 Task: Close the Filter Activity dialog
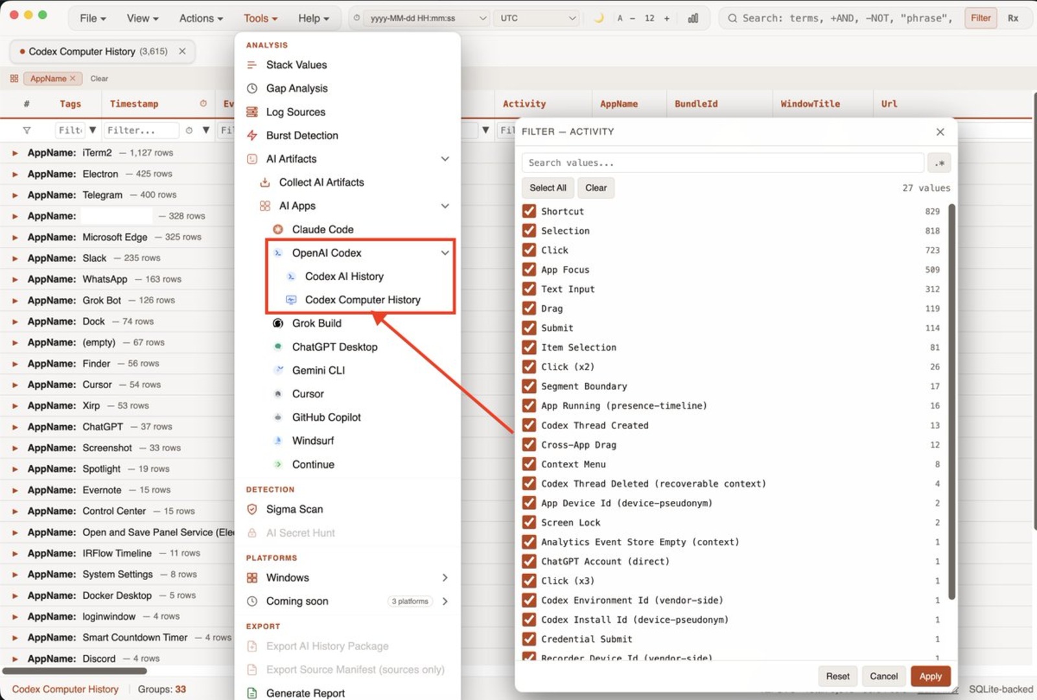(x=940, y=132)
